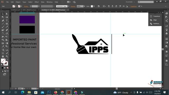The height and width of the screenshot is (95, 169).
Task: Click the search field in the top bar
Action: (146, 2)
